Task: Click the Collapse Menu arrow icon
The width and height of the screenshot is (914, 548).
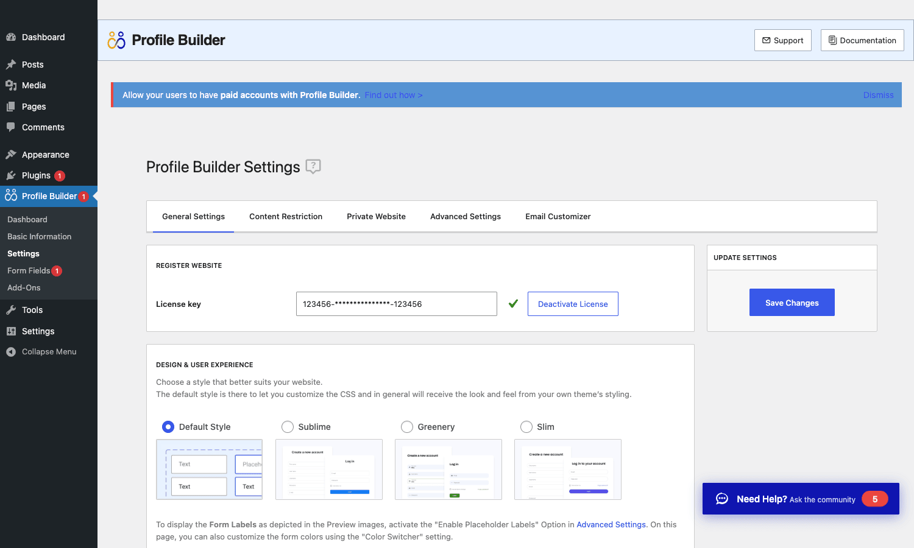Action: 11,352
